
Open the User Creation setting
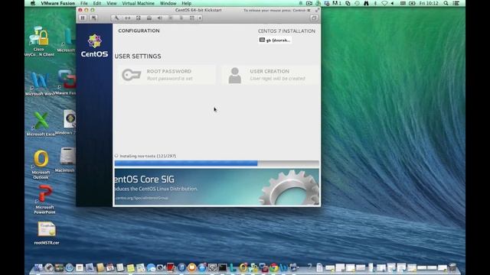coord(270,75)
